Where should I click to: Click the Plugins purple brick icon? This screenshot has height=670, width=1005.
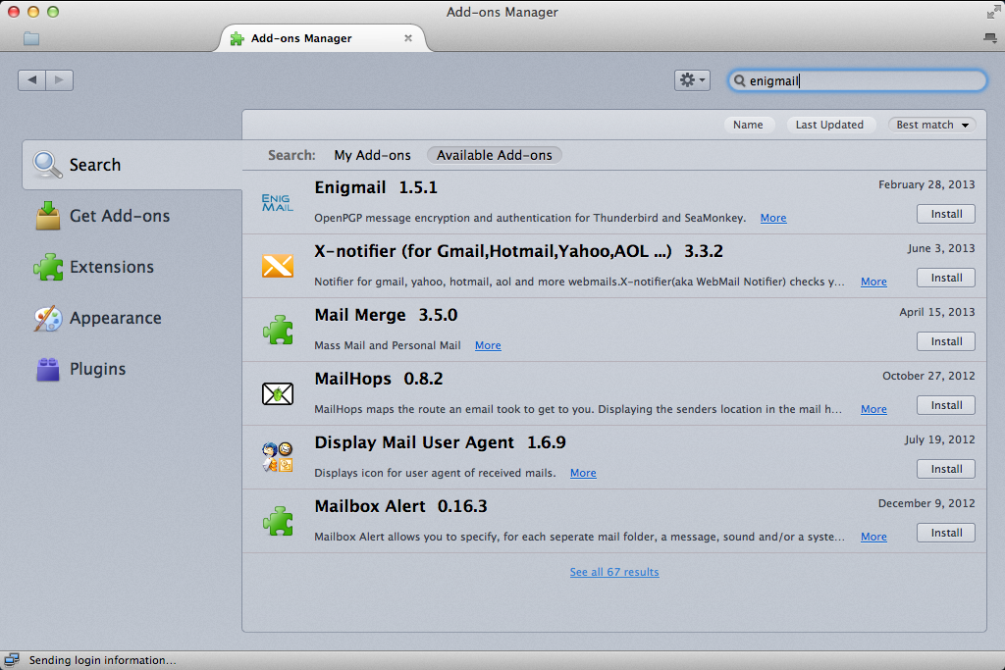click(x=48, y=370)
